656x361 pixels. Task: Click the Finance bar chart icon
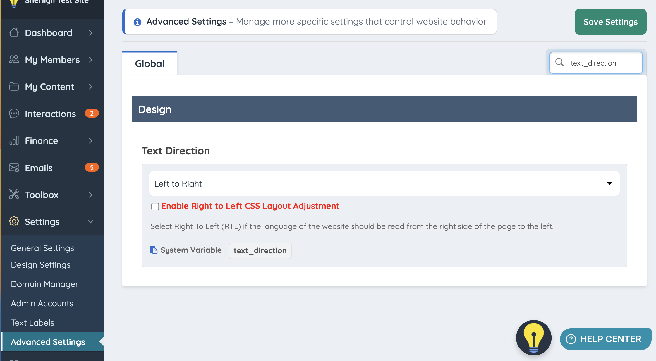click(14, 141)
